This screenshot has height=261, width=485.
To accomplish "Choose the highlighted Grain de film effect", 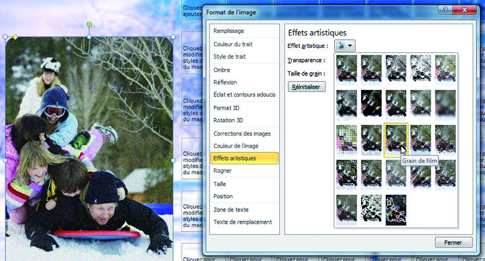I will pyautogui.click(x=396, y=139).
